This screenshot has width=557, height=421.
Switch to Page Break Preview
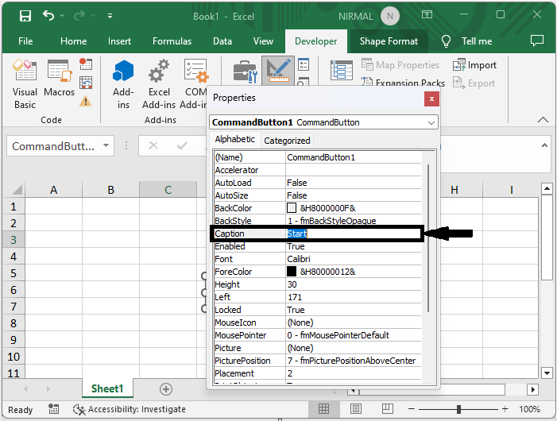click(388, 409)
